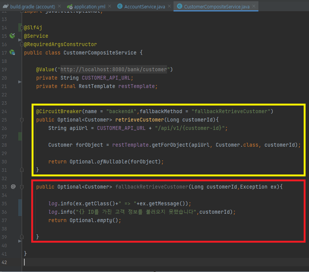
Task: Click the Korean log message string on line 36
Action: [x=136, y=212]
